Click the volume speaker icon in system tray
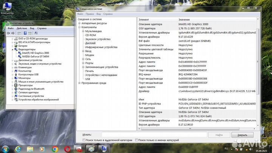 [251, 149]
